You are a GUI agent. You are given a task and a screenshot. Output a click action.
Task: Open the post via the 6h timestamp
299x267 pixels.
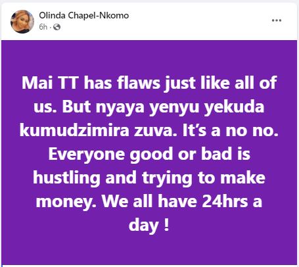coord(43,27)
